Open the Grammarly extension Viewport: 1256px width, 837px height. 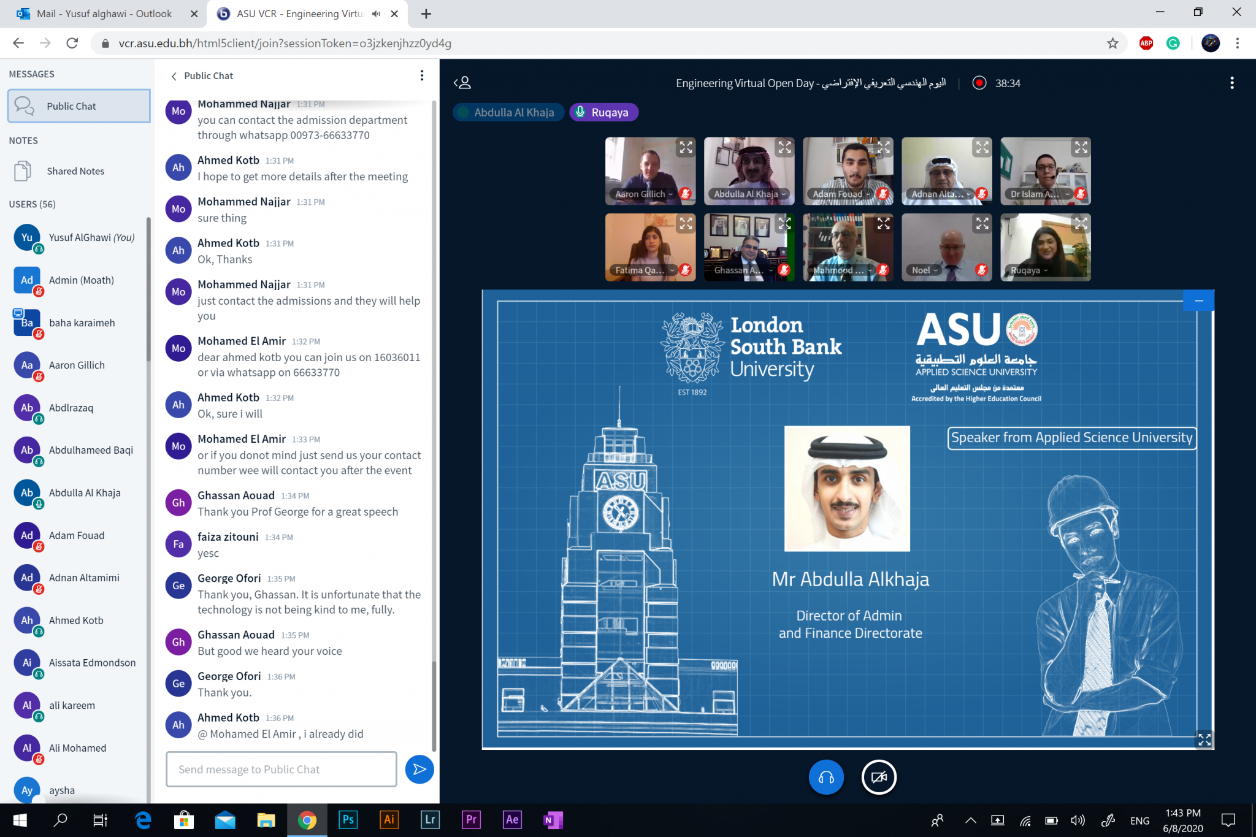[1173, 43]
